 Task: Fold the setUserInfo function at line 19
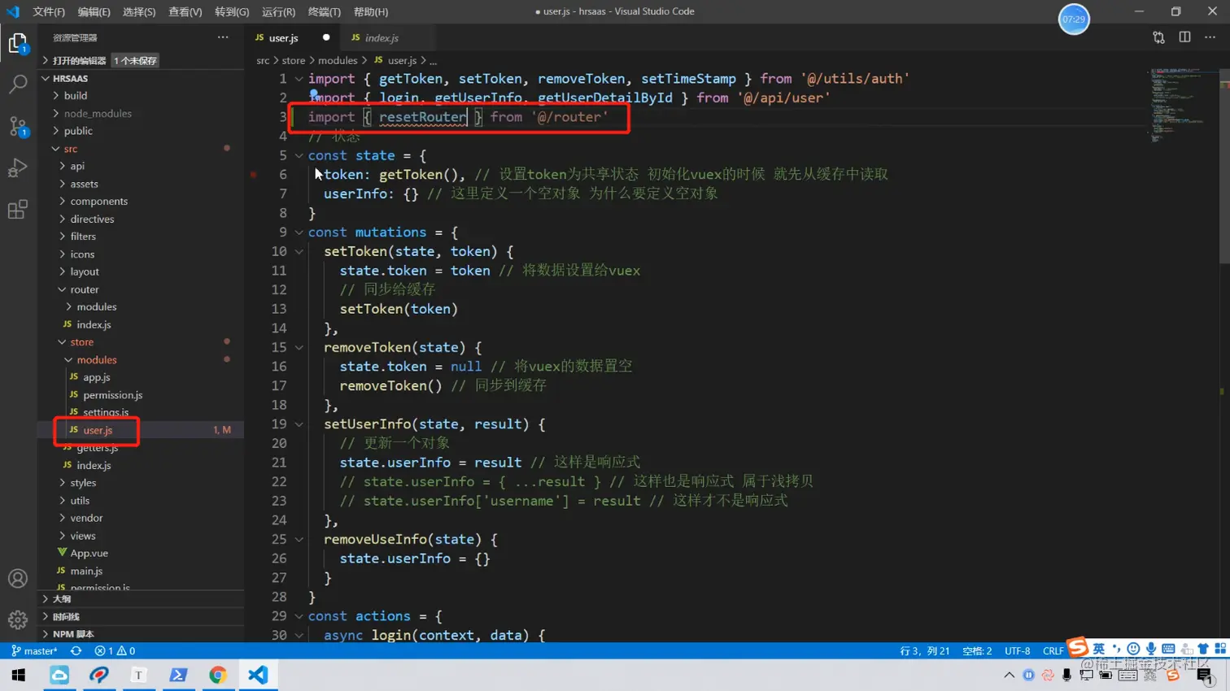tap(299, 424)
